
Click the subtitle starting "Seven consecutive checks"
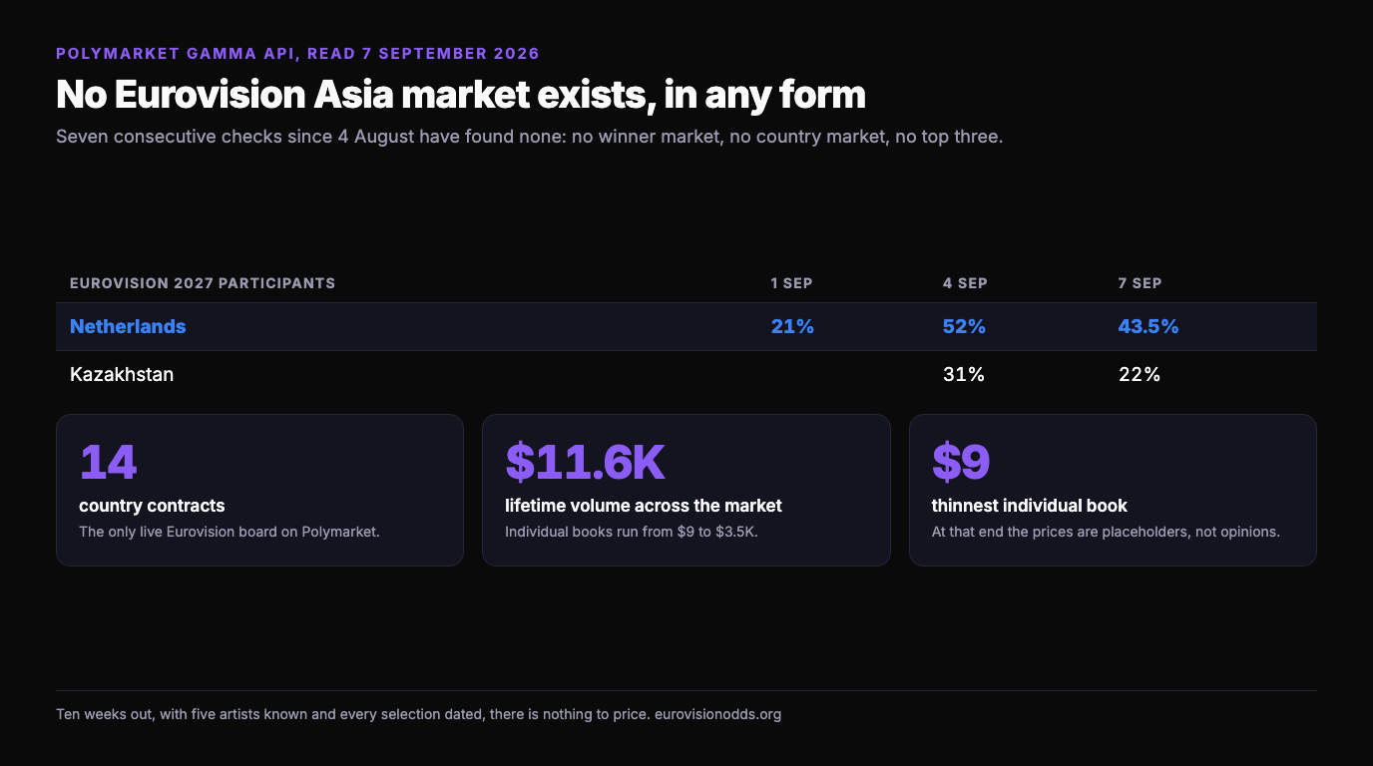point(529,137)
